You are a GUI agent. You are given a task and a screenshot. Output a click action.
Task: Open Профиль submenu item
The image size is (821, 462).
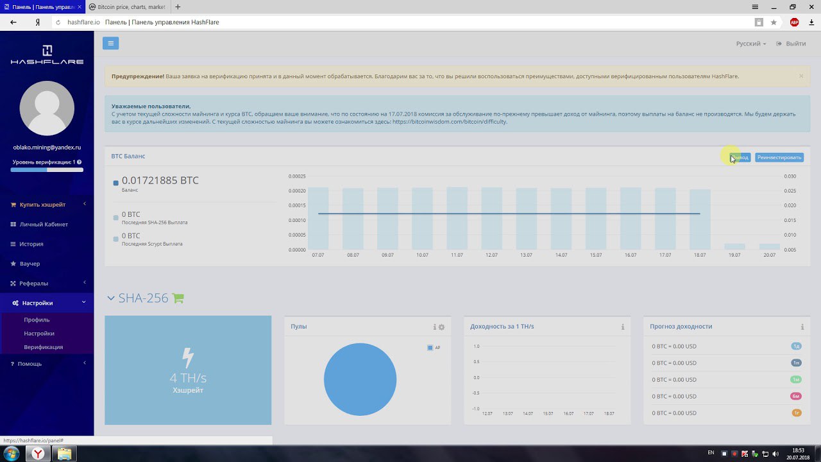(x=37, y=320)
